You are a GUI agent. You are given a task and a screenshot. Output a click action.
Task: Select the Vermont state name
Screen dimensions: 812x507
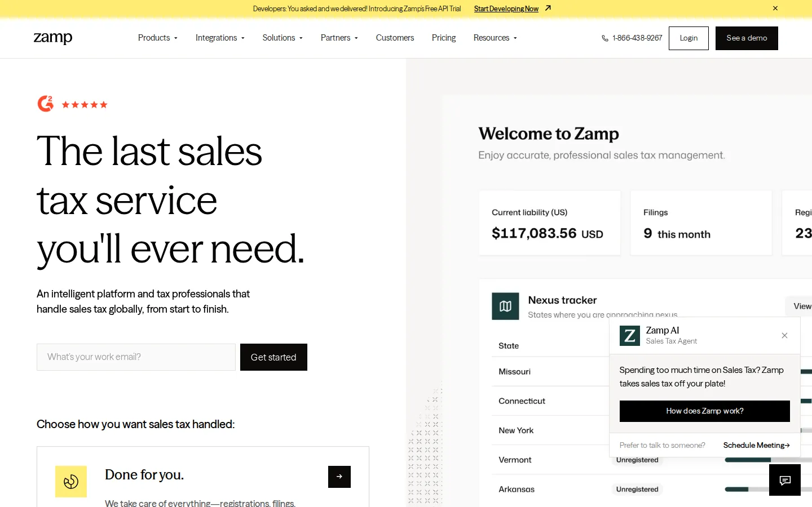[x=515, y=460]
